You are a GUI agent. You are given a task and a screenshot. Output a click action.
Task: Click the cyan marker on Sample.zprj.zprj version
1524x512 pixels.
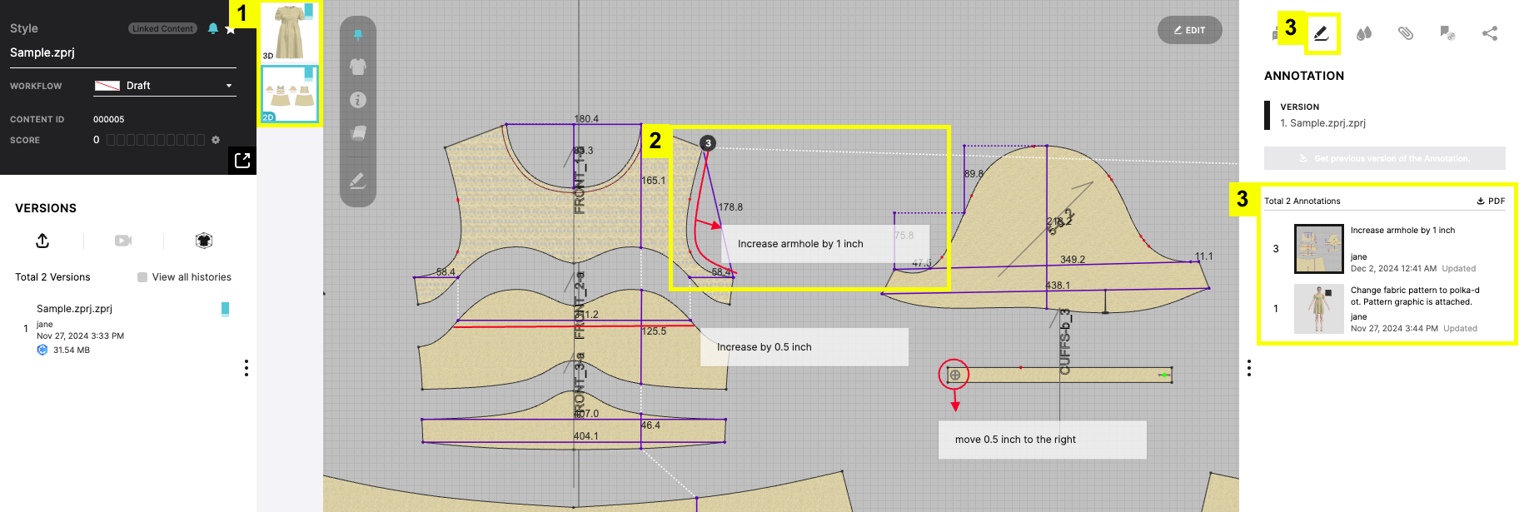(x=225, y=309)
